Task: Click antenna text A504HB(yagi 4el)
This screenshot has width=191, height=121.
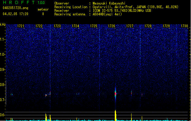Action: coord(107,14)
